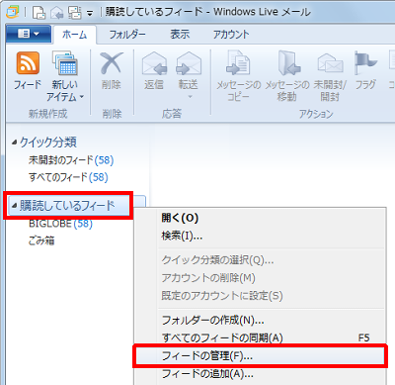Switch to the Folder (フォルダー) tab
This screenshot has height=385, width=395.
click(x=127, y=35)
